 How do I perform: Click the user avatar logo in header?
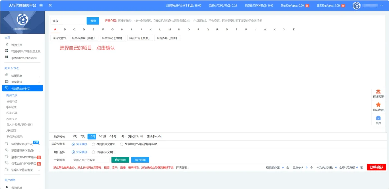pos(356,6)
